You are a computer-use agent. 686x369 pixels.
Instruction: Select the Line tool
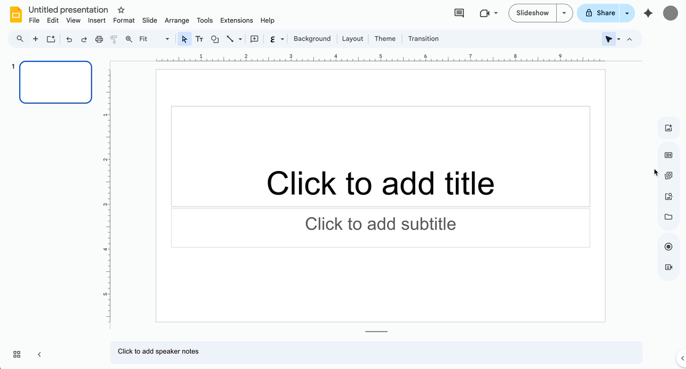point(228,39)
